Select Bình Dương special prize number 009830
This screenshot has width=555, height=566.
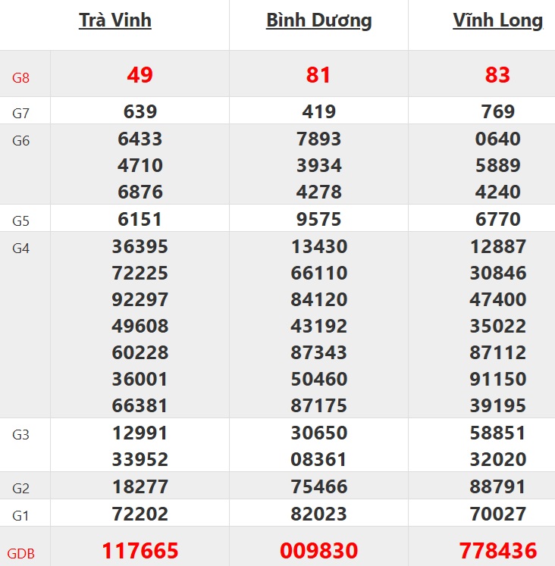pos(318,550)
